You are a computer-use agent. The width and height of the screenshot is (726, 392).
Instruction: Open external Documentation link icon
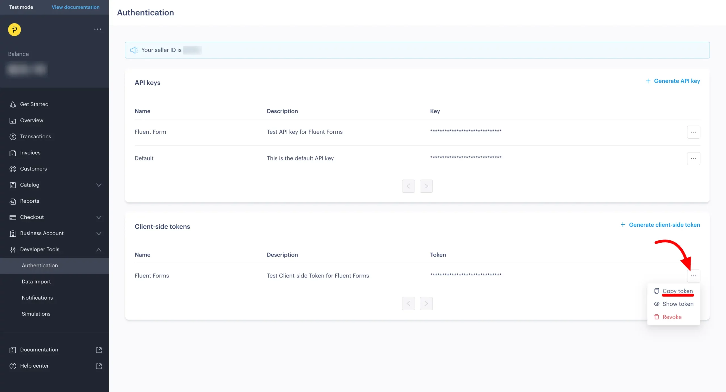[99, 350]
